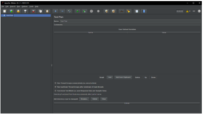Open Search with binoculars icon

tap(122, 11)
